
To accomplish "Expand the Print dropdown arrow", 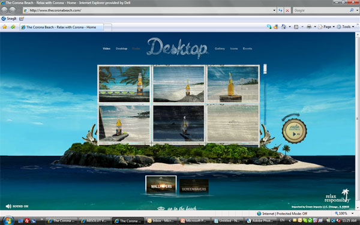I will pos(315,27).
